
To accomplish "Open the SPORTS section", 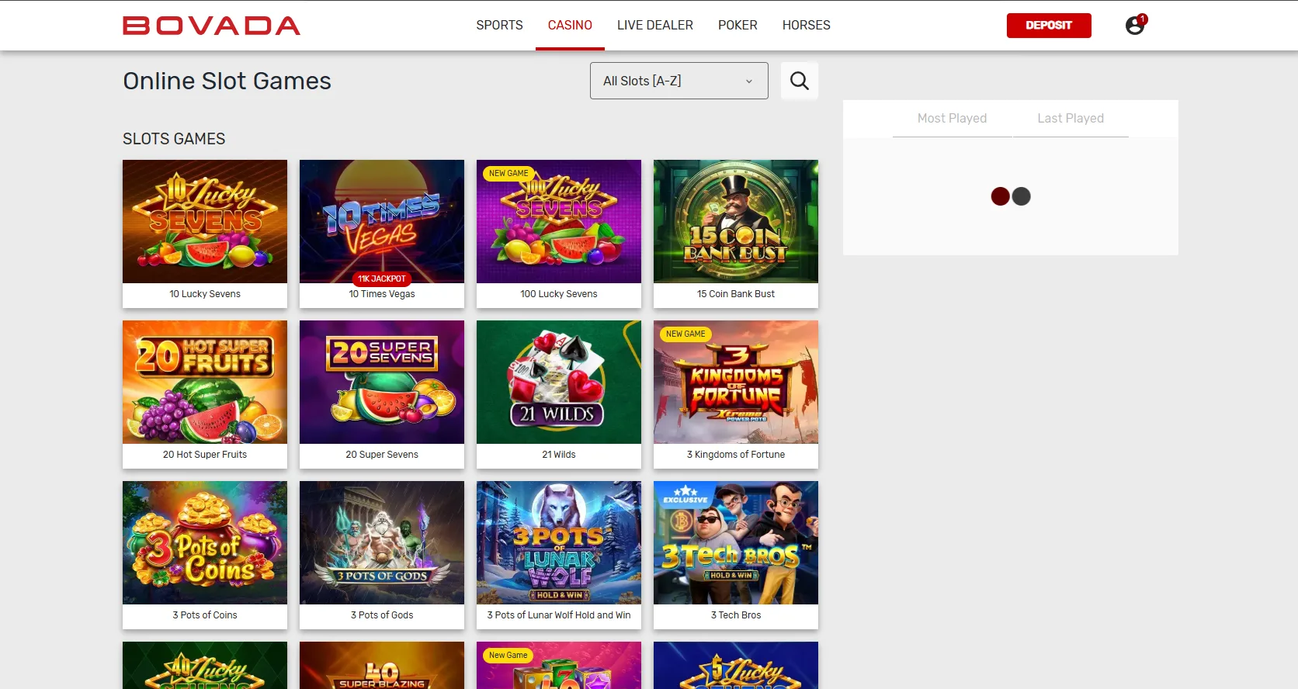I will (499, 25).
